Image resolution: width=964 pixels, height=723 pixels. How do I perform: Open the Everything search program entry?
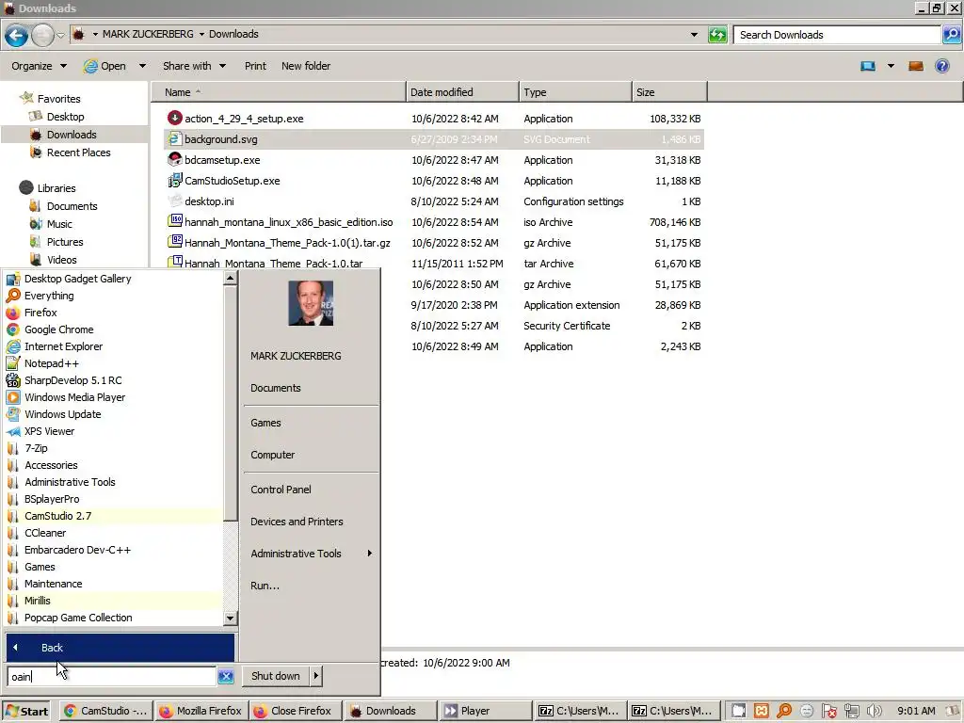(49, 296)
